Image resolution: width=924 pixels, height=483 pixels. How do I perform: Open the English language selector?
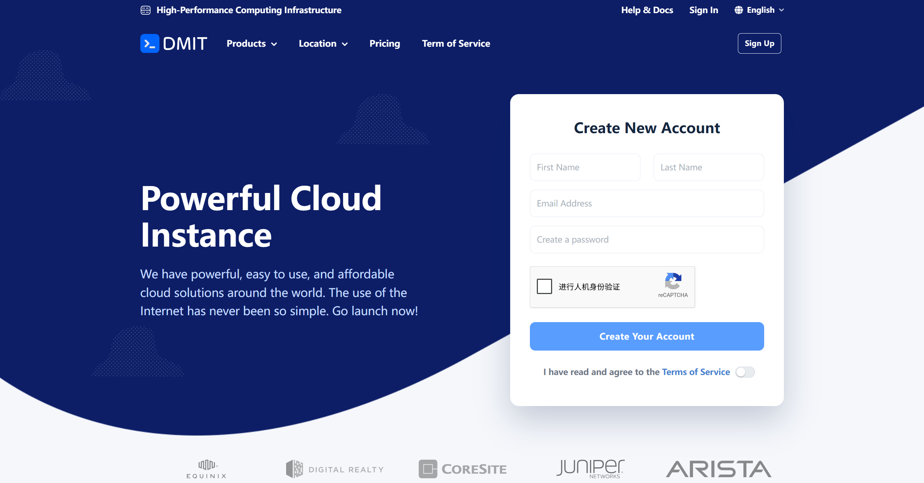[x=759, y=10]
